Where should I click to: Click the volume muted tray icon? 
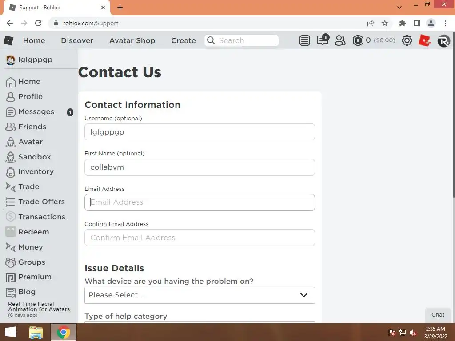click(x=413, y=332)
